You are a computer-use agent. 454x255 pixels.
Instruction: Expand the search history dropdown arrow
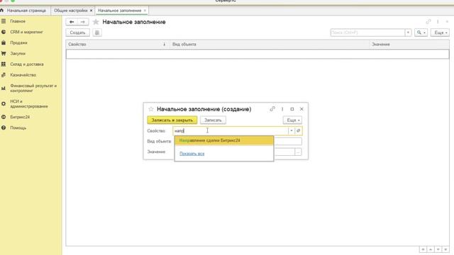[408, 33]
